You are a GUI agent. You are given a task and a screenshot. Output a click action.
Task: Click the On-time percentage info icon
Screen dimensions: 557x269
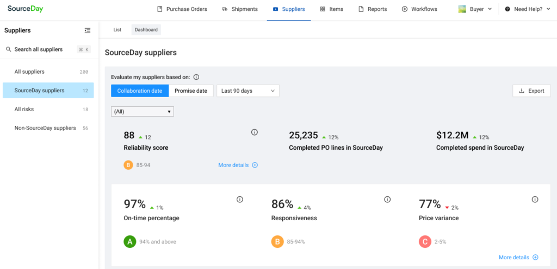[240, 200]
